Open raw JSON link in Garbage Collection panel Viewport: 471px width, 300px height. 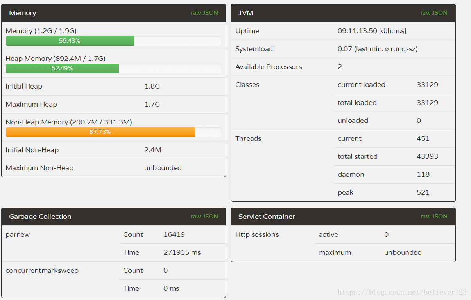(204, 217)
